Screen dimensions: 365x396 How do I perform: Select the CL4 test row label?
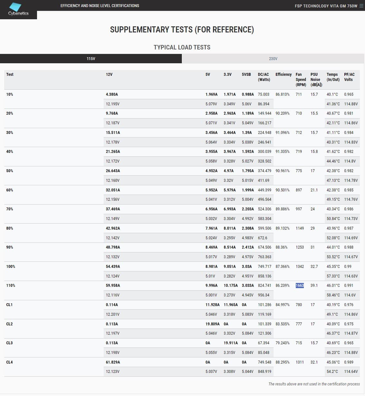(9, 362)
